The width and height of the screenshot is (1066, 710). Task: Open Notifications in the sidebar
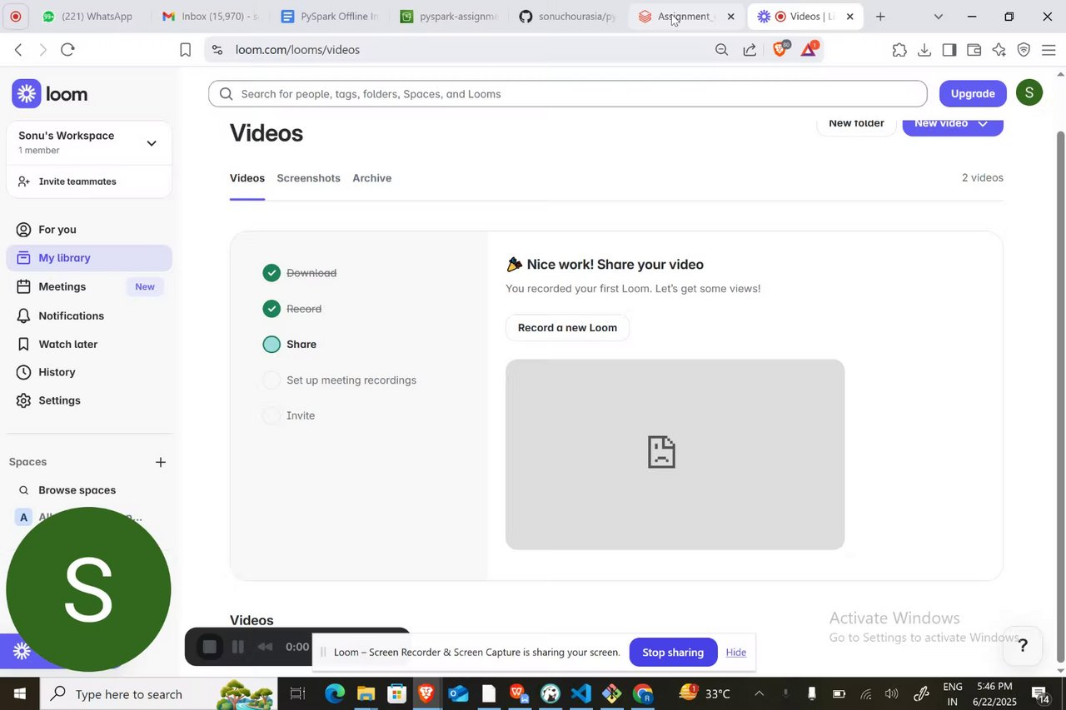(x=89, y=315)
